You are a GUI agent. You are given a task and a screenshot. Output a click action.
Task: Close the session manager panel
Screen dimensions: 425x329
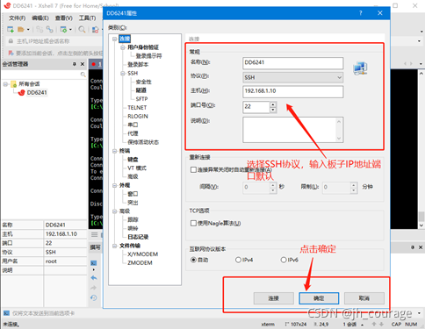click(x=83, y=64)
